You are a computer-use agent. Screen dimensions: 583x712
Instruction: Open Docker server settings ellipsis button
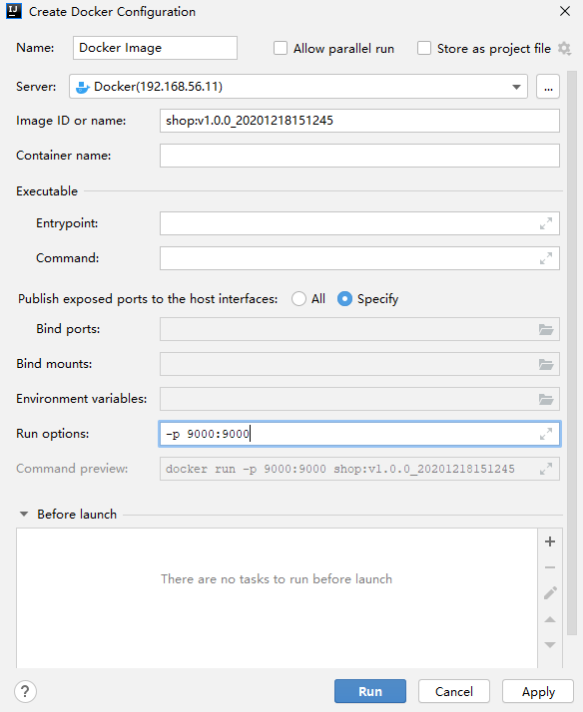(x=548, y=87)
